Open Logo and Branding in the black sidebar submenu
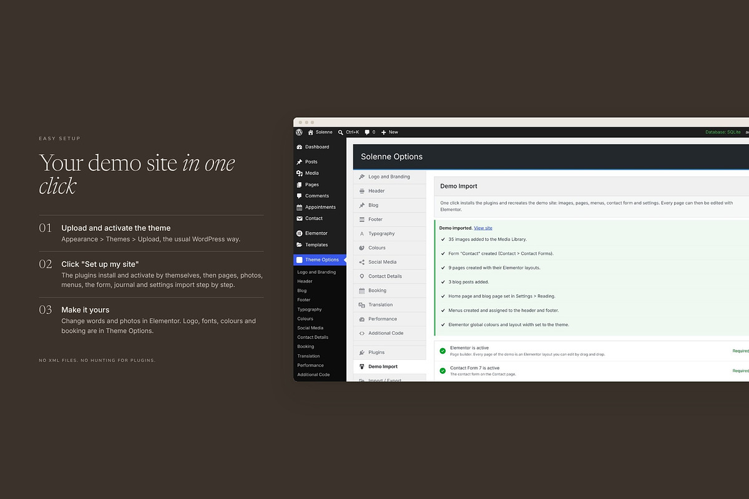Image resolution: width=749 pixels, height=499 pixels. point(316,272)
